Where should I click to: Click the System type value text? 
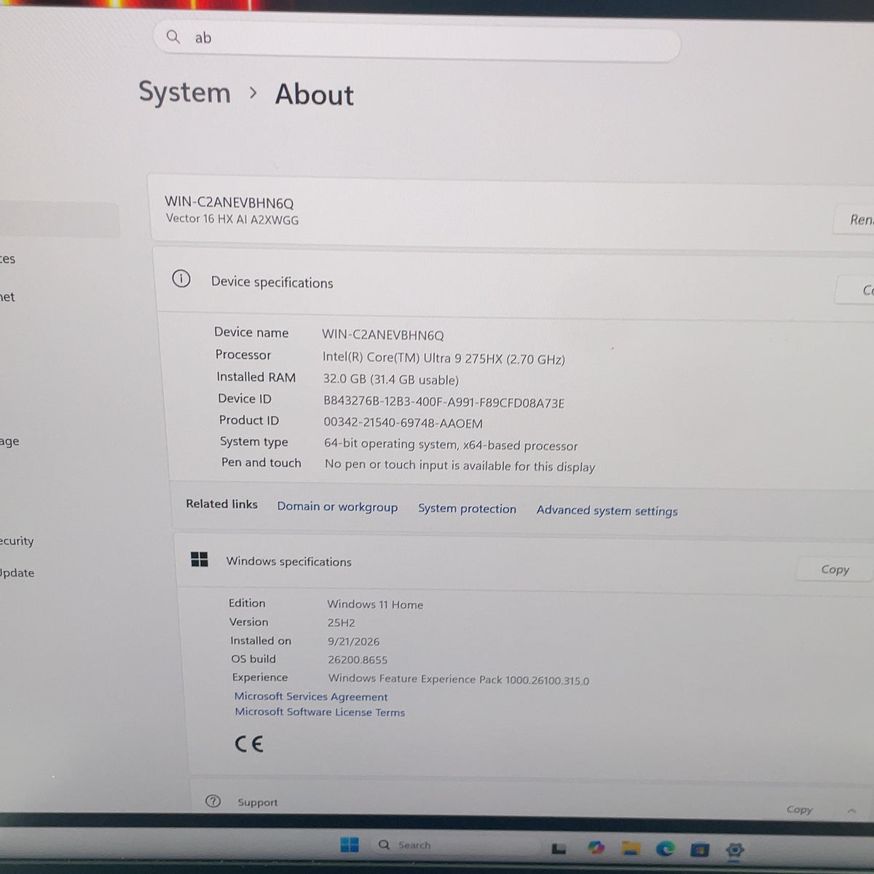[x=451, y=444]
